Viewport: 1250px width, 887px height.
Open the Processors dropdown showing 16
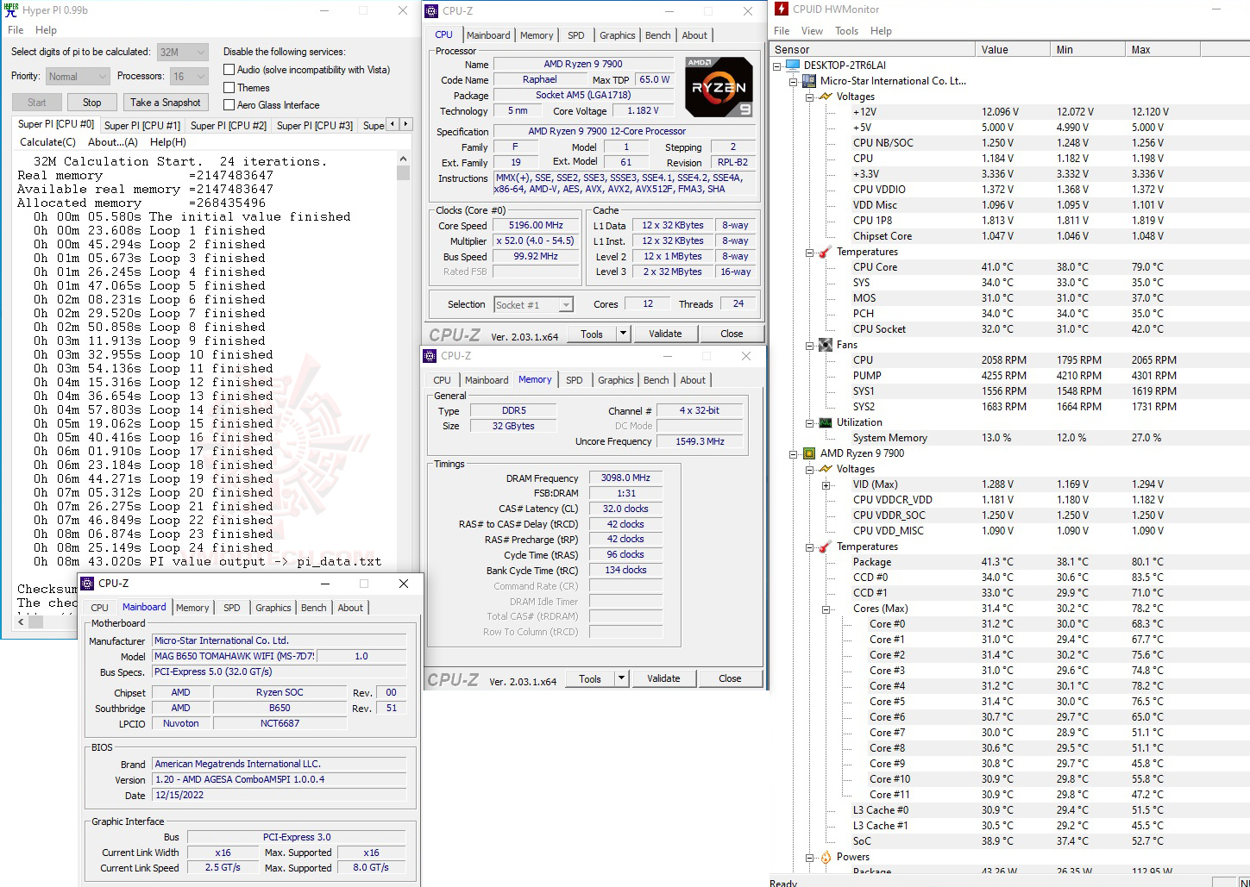pos(189,77)
